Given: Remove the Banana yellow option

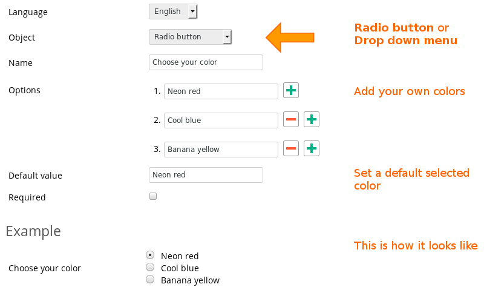Looking at the screenshot, I should pos(291,148).
